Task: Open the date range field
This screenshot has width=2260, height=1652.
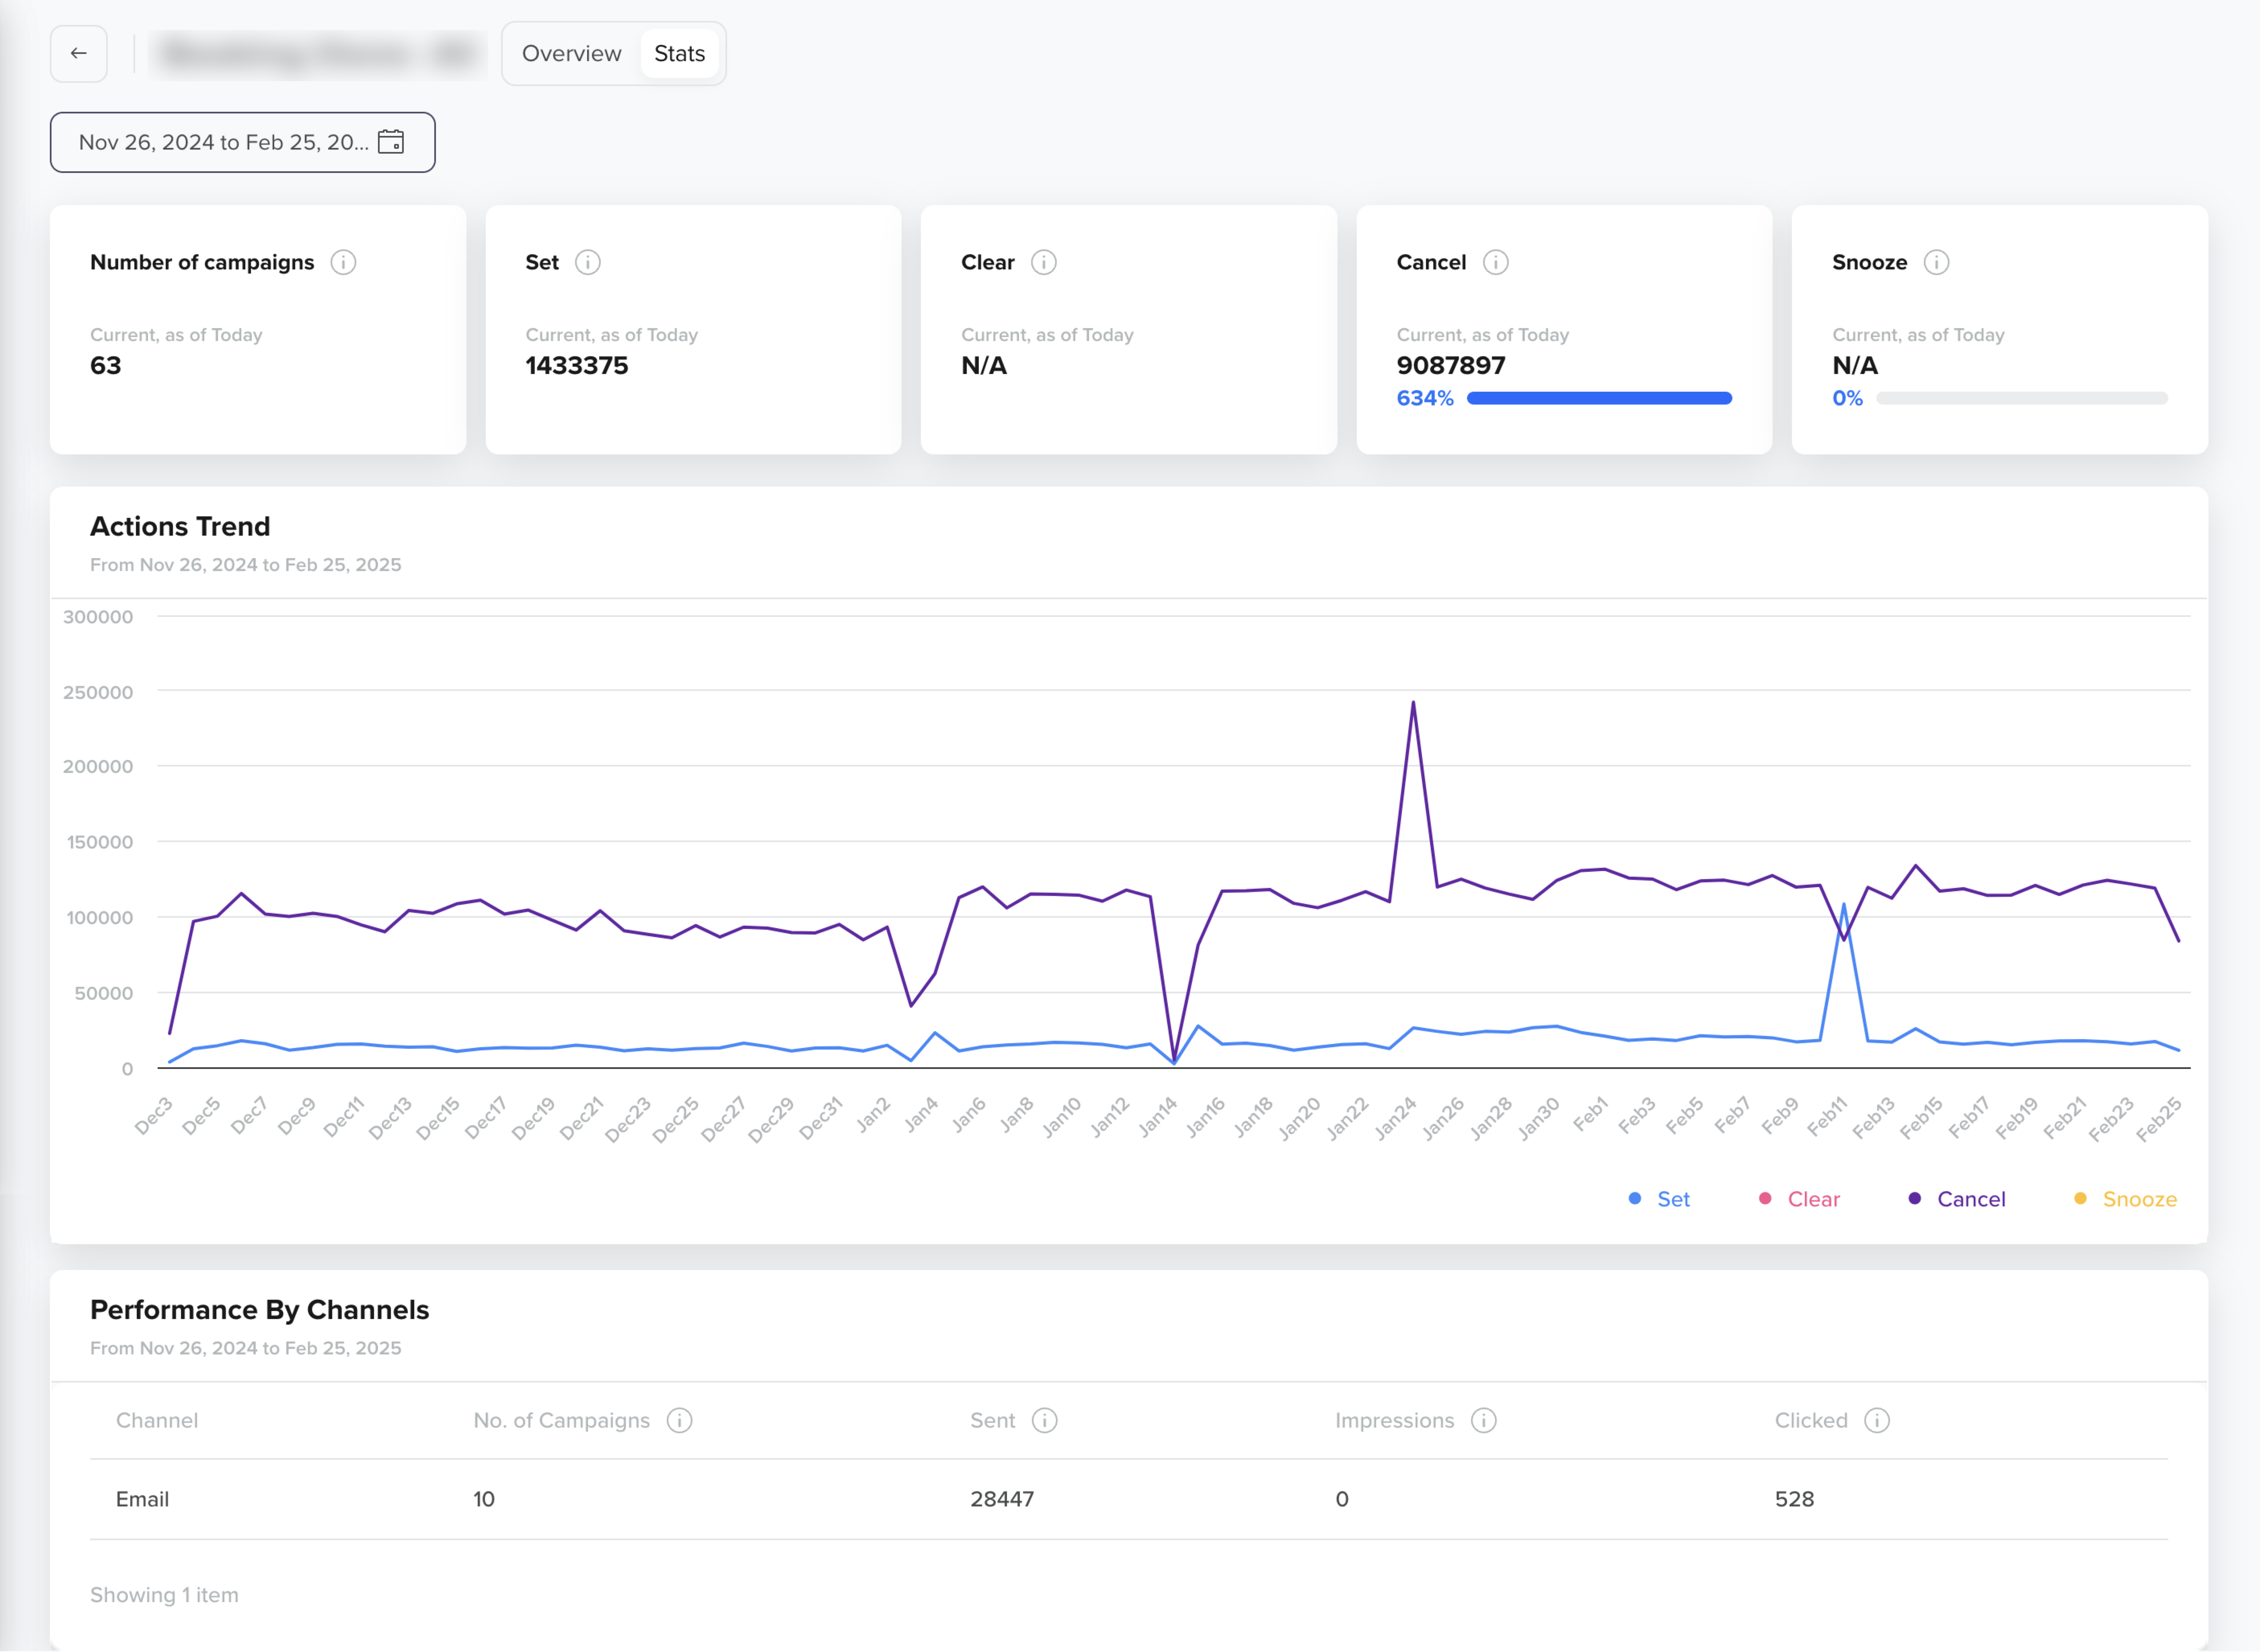Action: pos(243,142)
